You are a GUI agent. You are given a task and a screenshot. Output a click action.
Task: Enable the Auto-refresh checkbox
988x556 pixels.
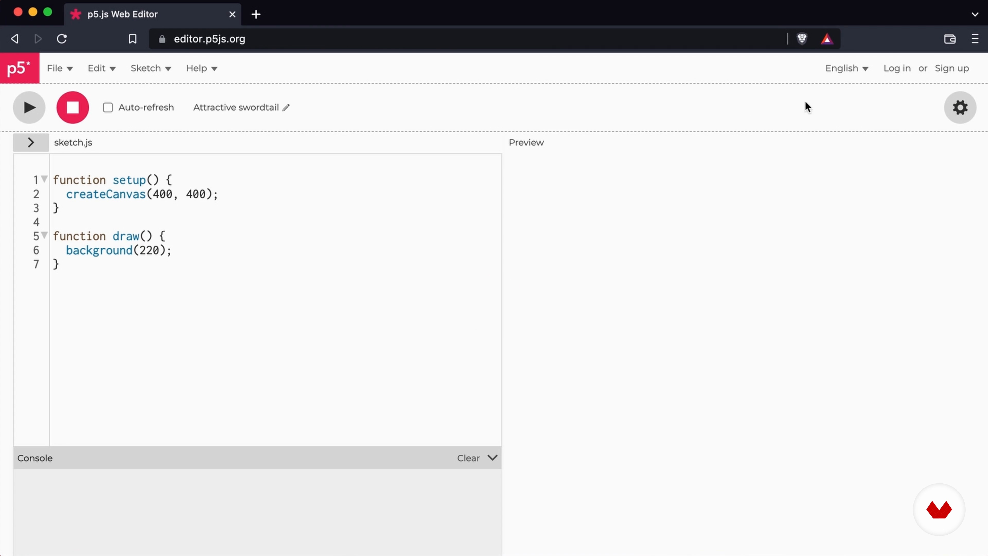pyautogui.click(x=108, y=107)
